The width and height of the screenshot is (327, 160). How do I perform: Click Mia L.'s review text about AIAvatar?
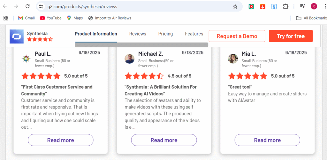(x=267, y=97)
